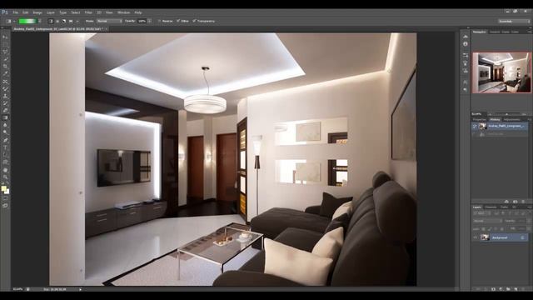The width and height of the screenshot is (533, 300).
Task: Select the Background layer thumbnail
Action: click(485, 237)
